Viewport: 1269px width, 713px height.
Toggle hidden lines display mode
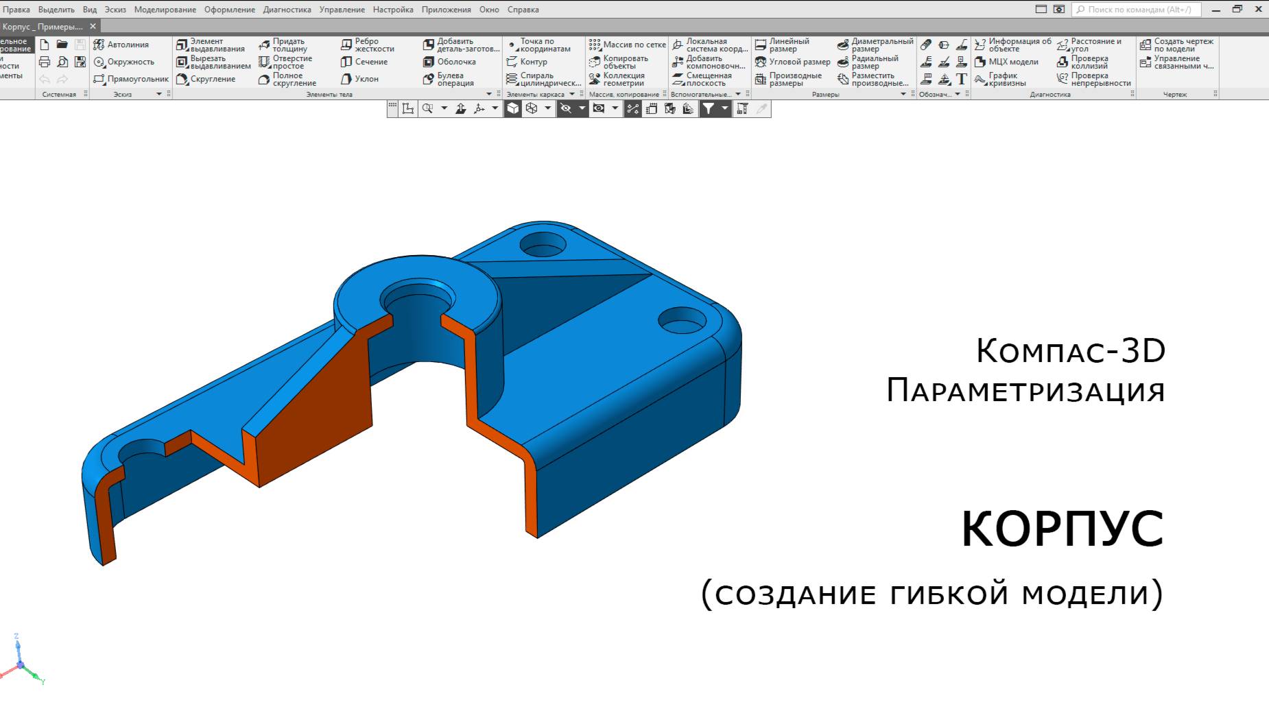pyautogui.click(x=566, y=108)
